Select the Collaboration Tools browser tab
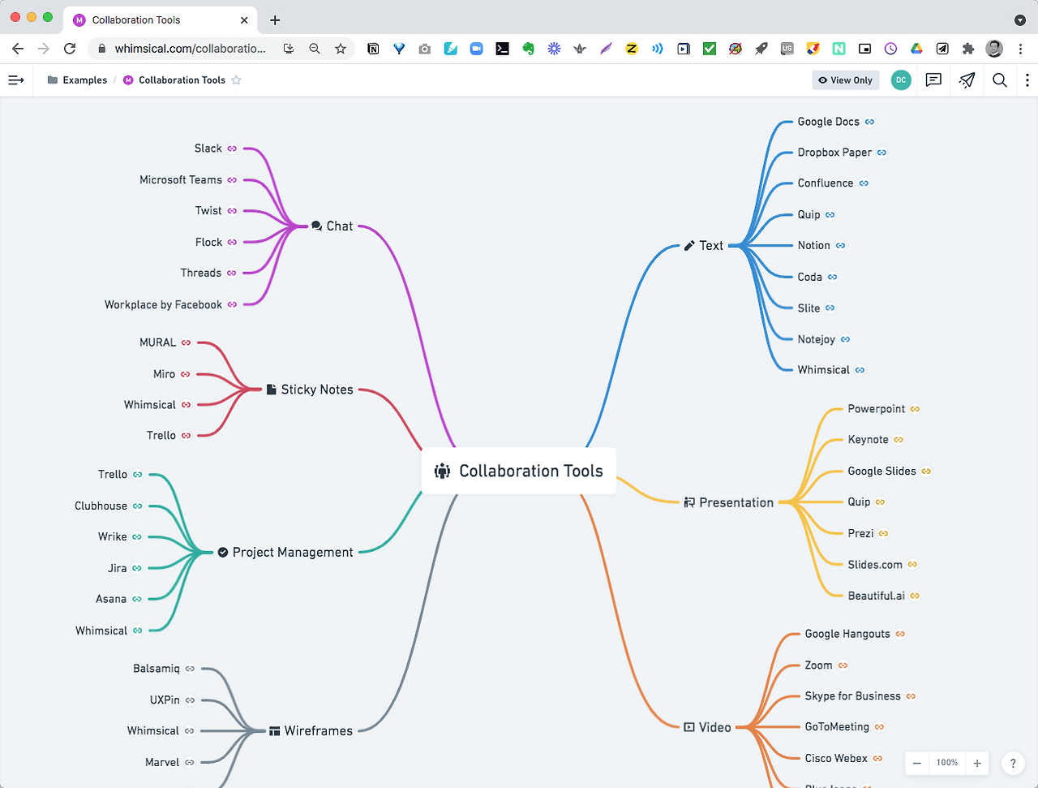 pos(161,19)
